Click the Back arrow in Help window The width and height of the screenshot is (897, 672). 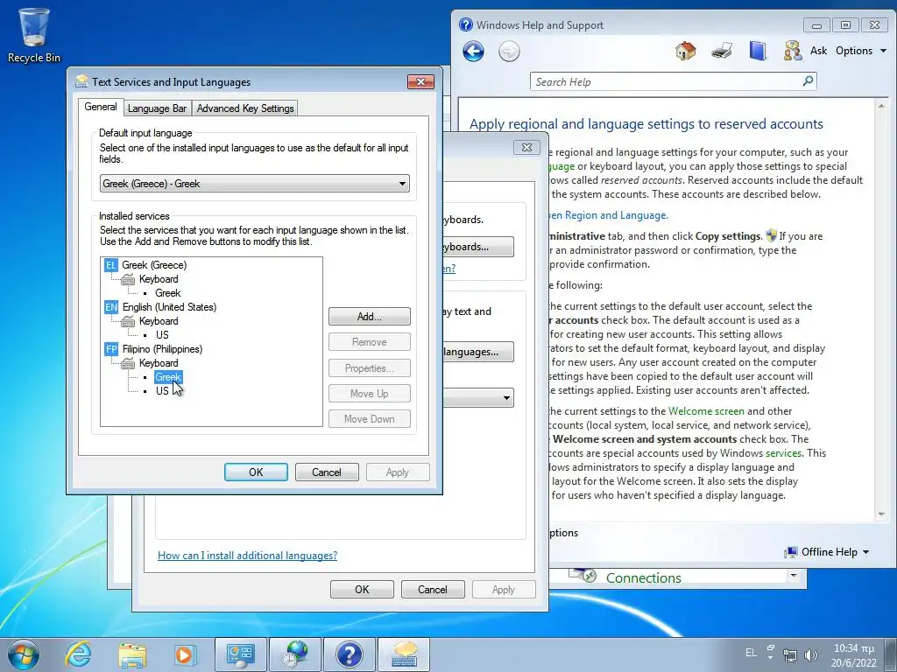coord(473,52)
